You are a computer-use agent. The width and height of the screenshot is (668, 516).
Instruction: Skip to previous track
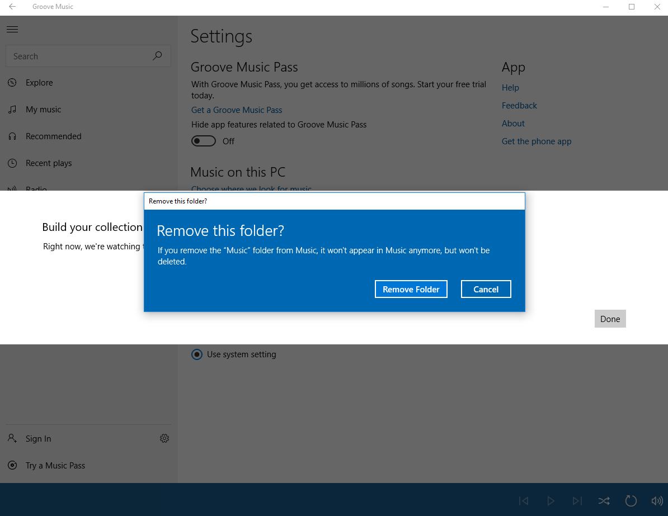(524, 501)
